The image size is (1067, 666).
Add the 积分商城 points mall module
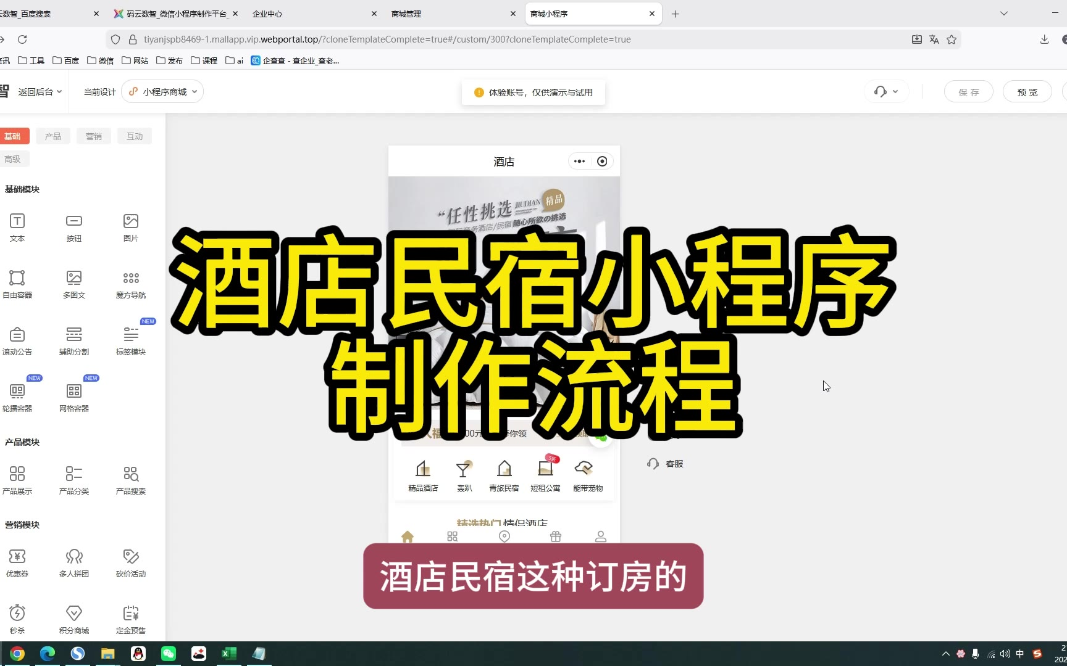[74, 620]
